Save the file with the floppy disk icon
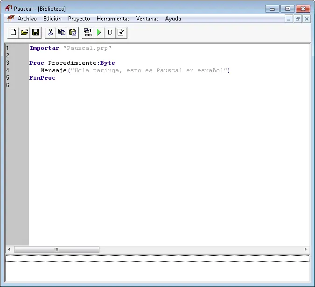The image size is (315, 287). pos(35,32)
